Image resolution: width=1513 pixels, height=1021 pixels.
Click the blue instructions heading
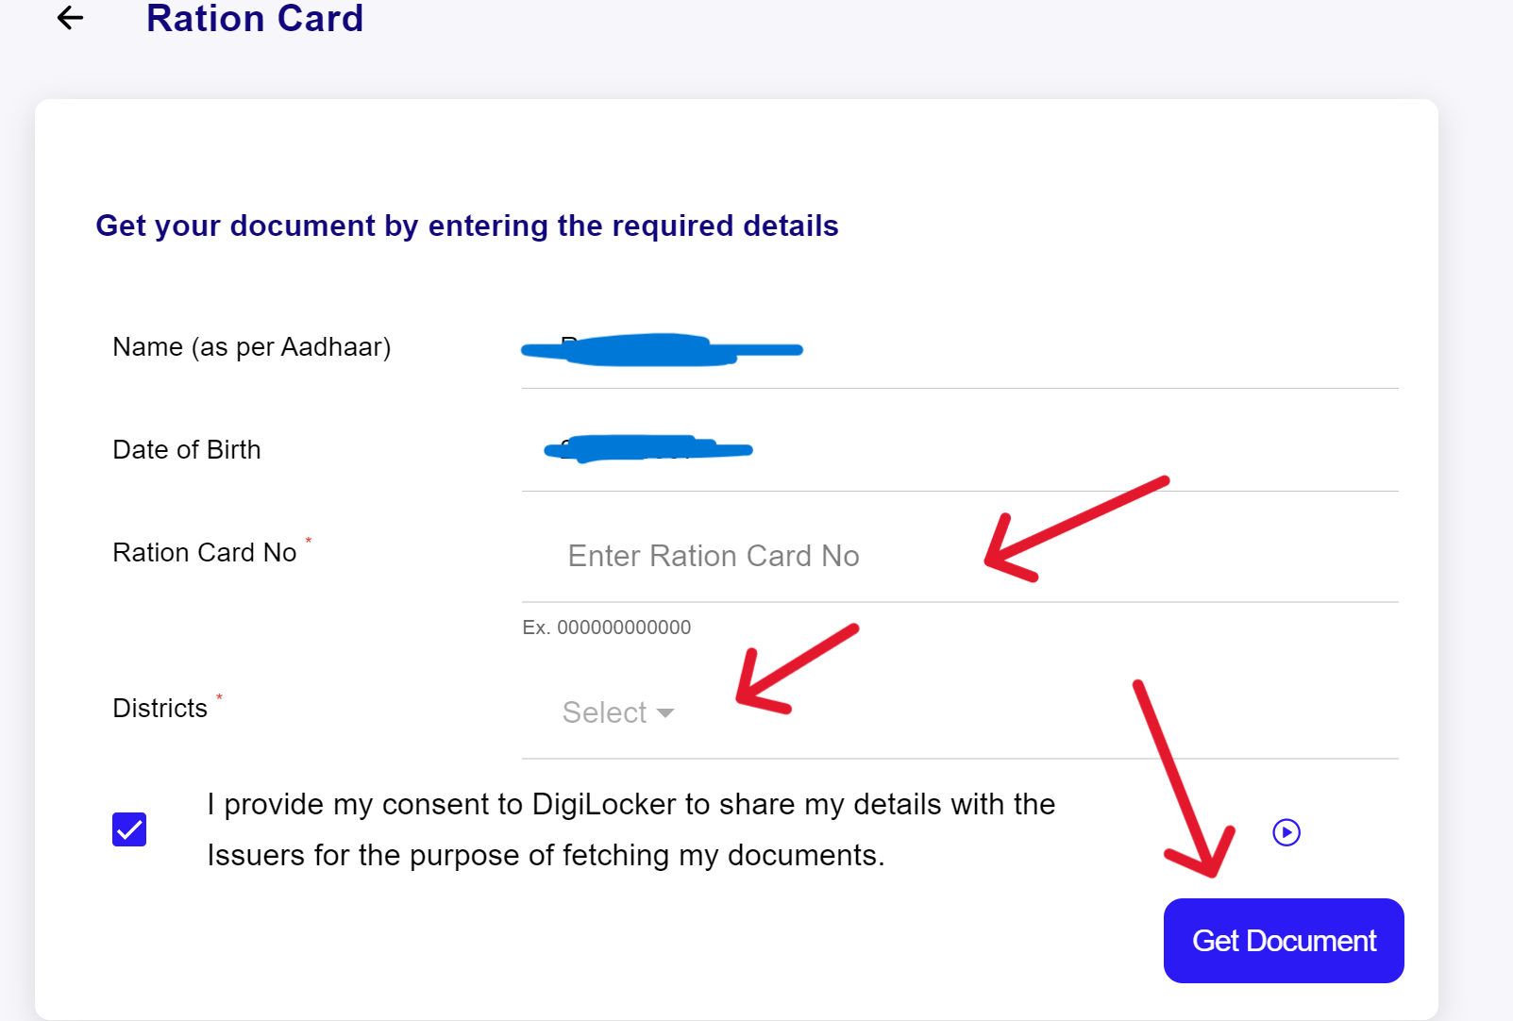coord(466,226)
